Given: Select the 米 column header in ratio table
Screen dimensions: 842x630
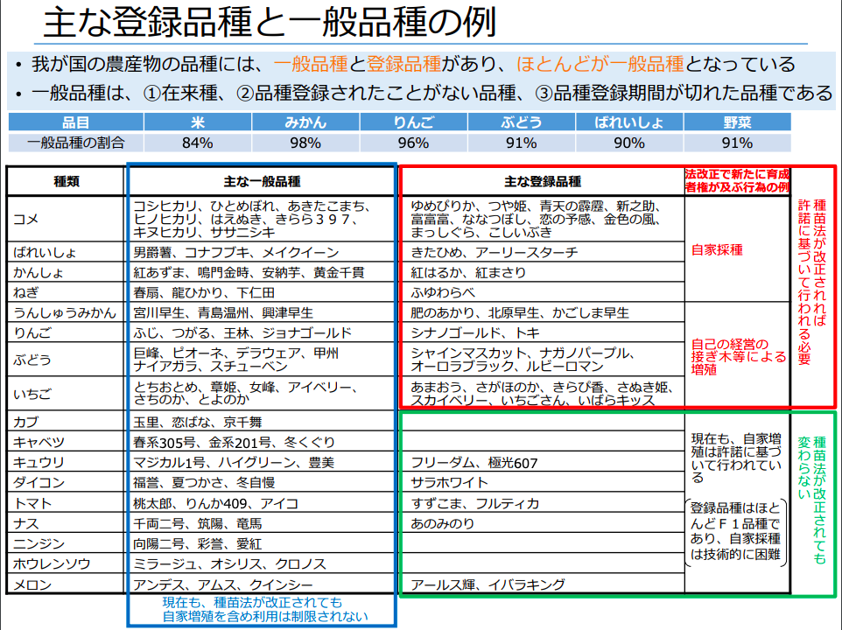Looking at the screenshot, I should [x=197, y=122].
